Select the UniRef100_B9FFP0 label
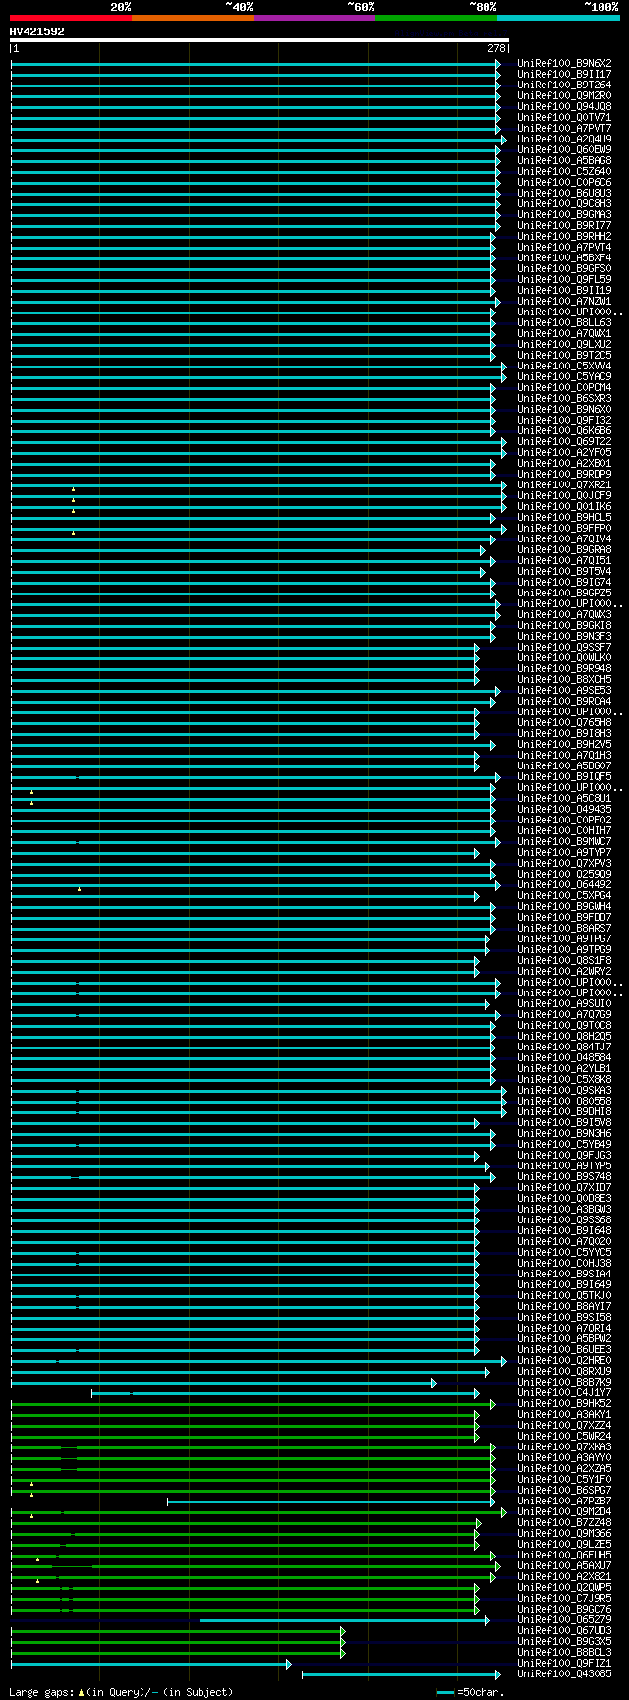Image resolution: width=629 pixels, height=1700 pixels. [x=564, y=528]
